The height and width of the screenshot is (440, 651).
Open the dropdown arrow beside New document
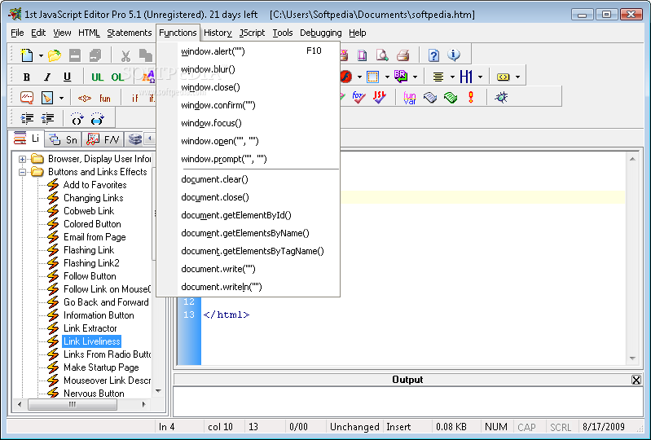(x=41, y=55)
